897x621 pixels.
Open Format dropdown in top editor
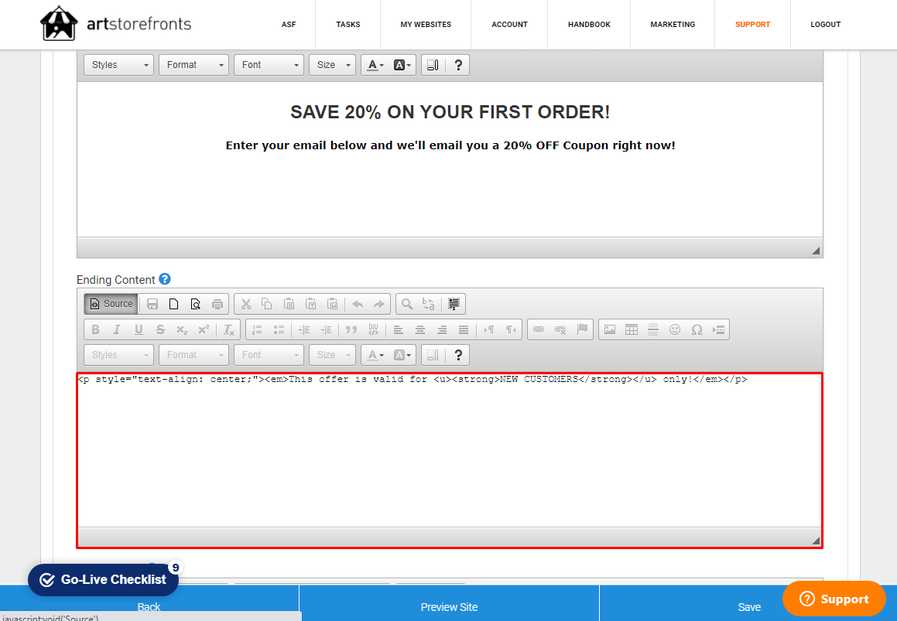193,65
